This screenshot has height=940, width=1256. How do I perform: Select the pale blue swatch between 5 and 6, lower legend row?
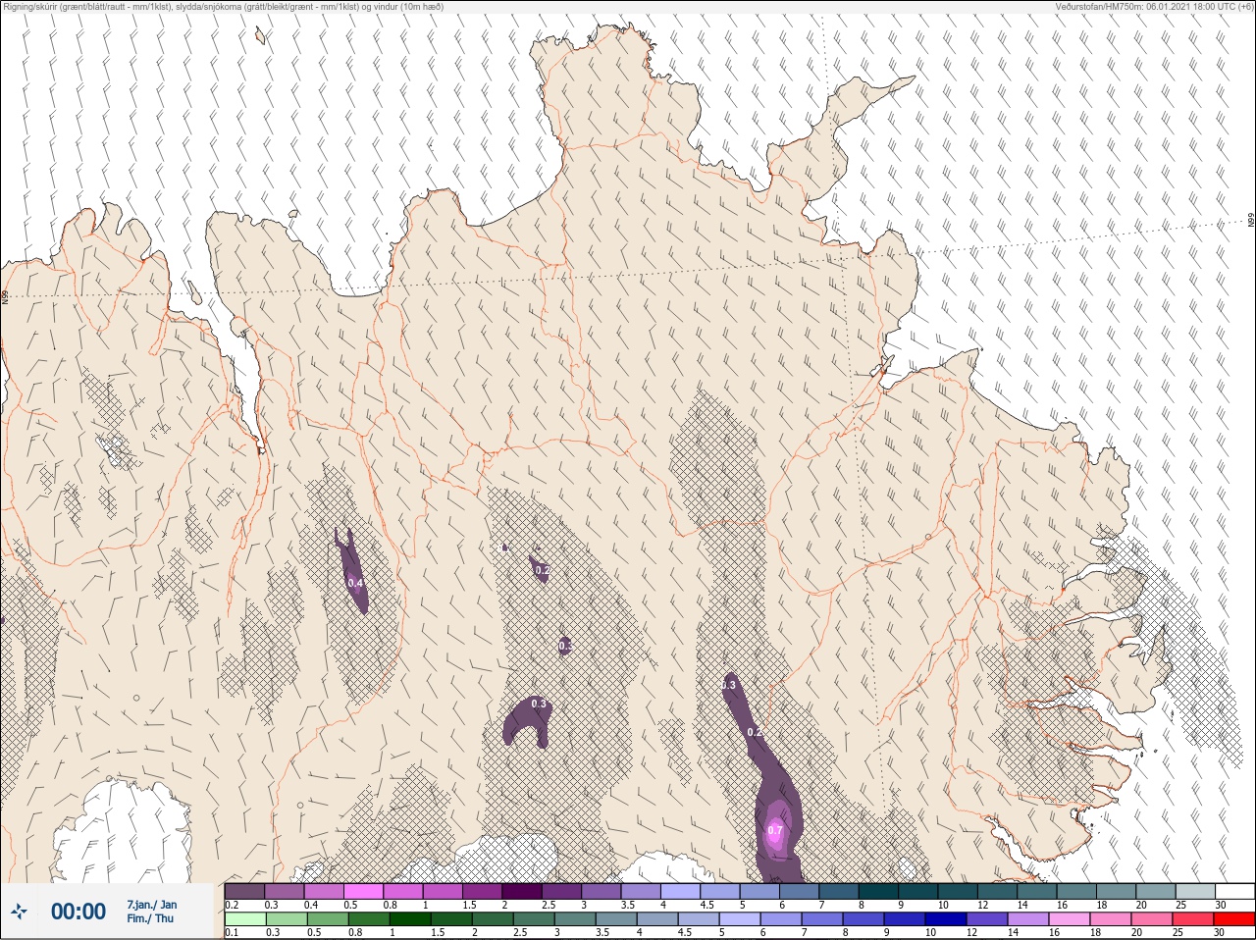pyautogui.click(x=740, y=919)
